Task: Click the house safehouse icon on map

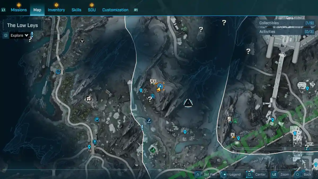Action: pyautogui.click(x=89, y=99)
